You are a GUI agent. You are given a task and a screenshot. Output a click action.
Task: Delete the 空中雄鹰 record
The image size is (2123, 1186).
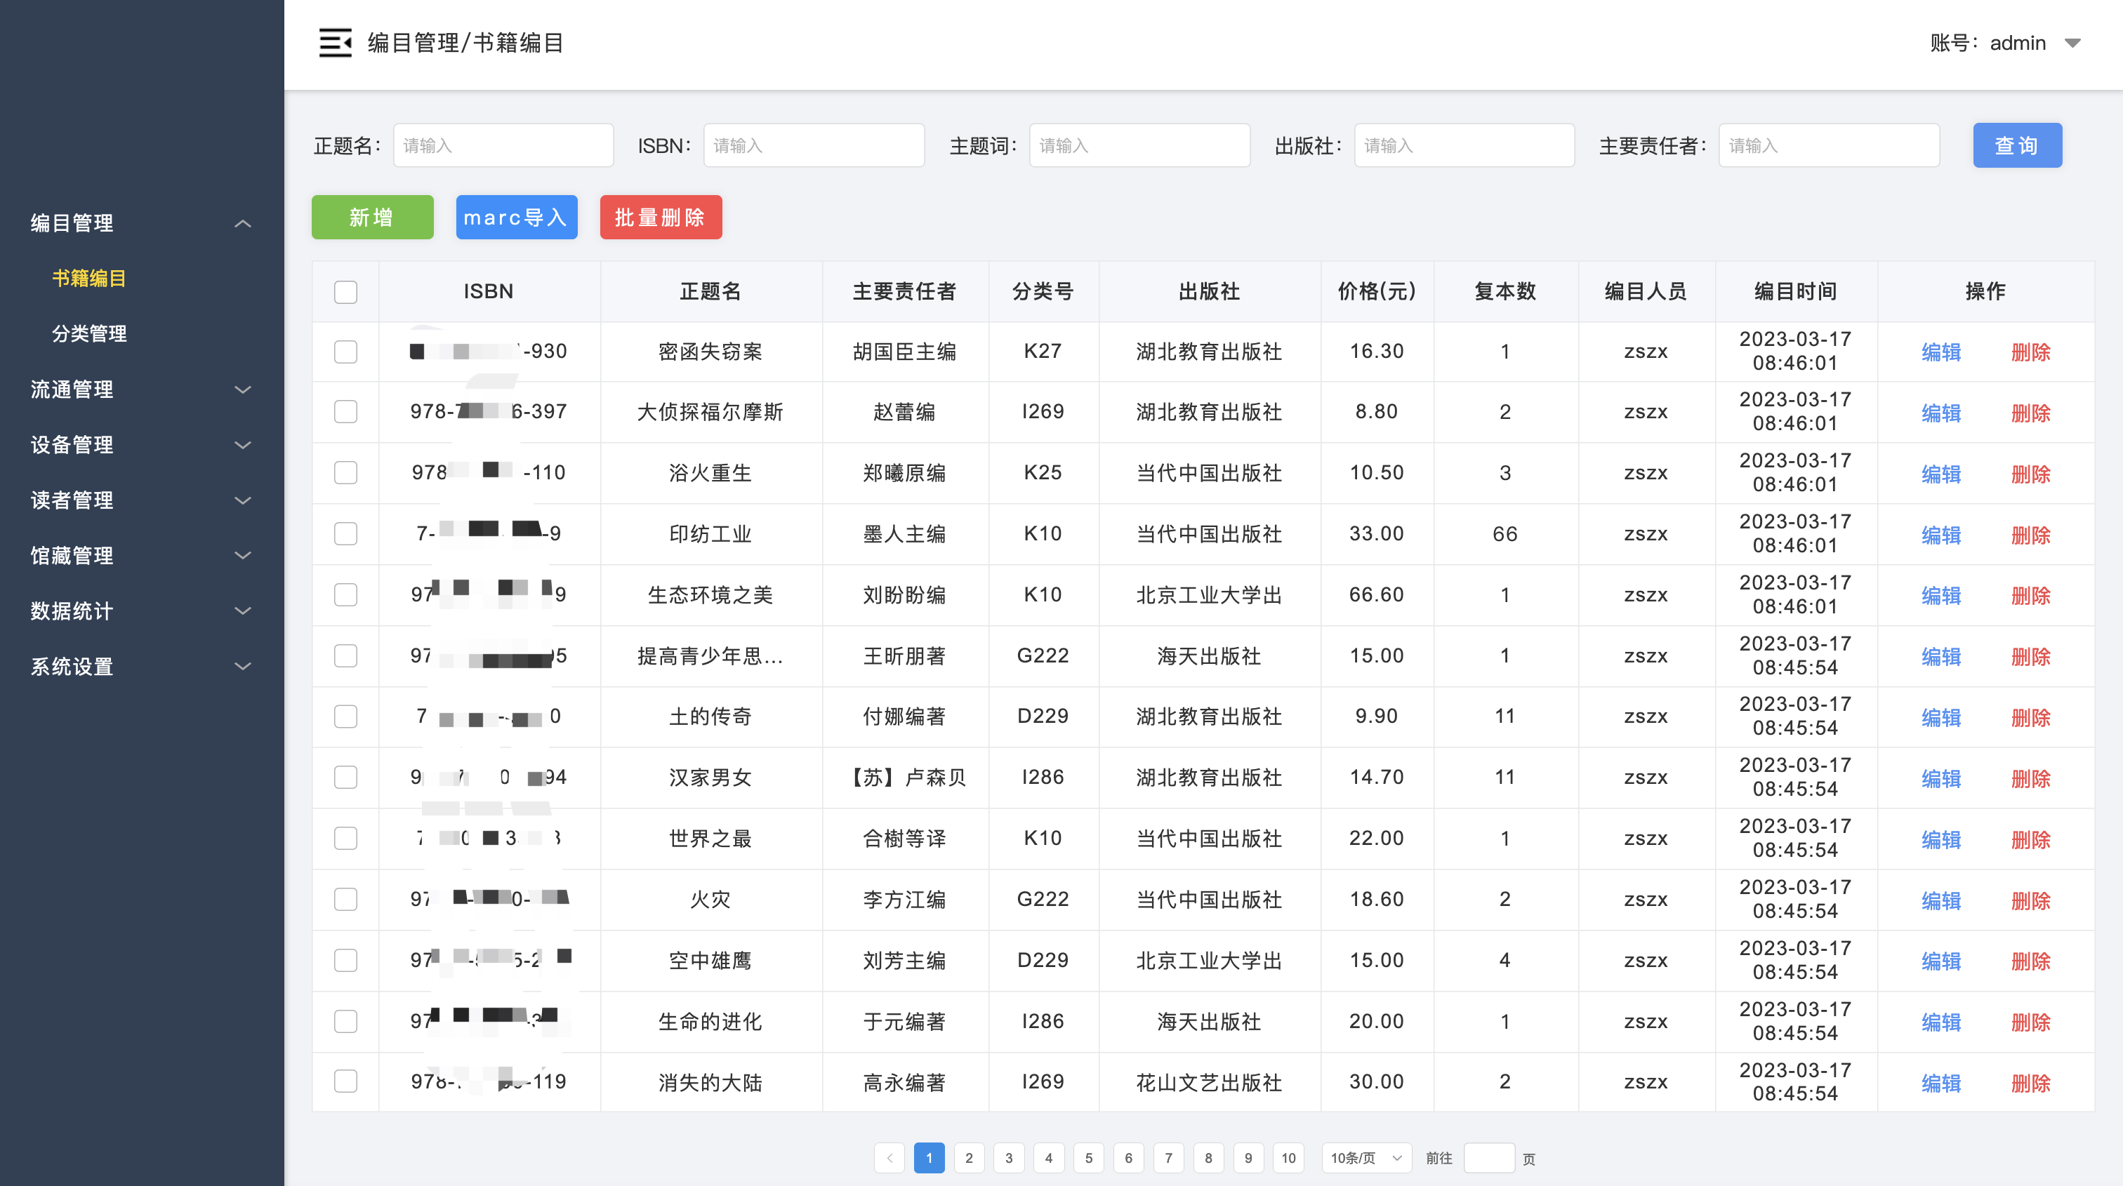click(2031, 961)
